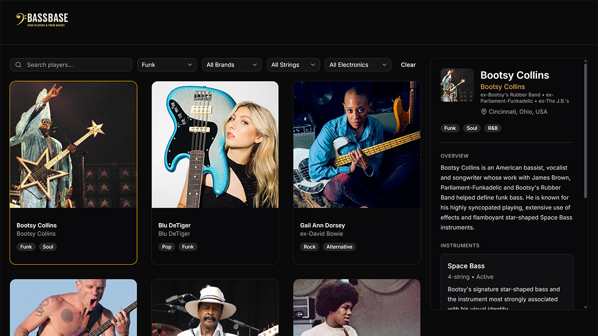598x336 pixels.
Task: Click Funk tag on Bootsy Collins card
Action: pos(26,247)
